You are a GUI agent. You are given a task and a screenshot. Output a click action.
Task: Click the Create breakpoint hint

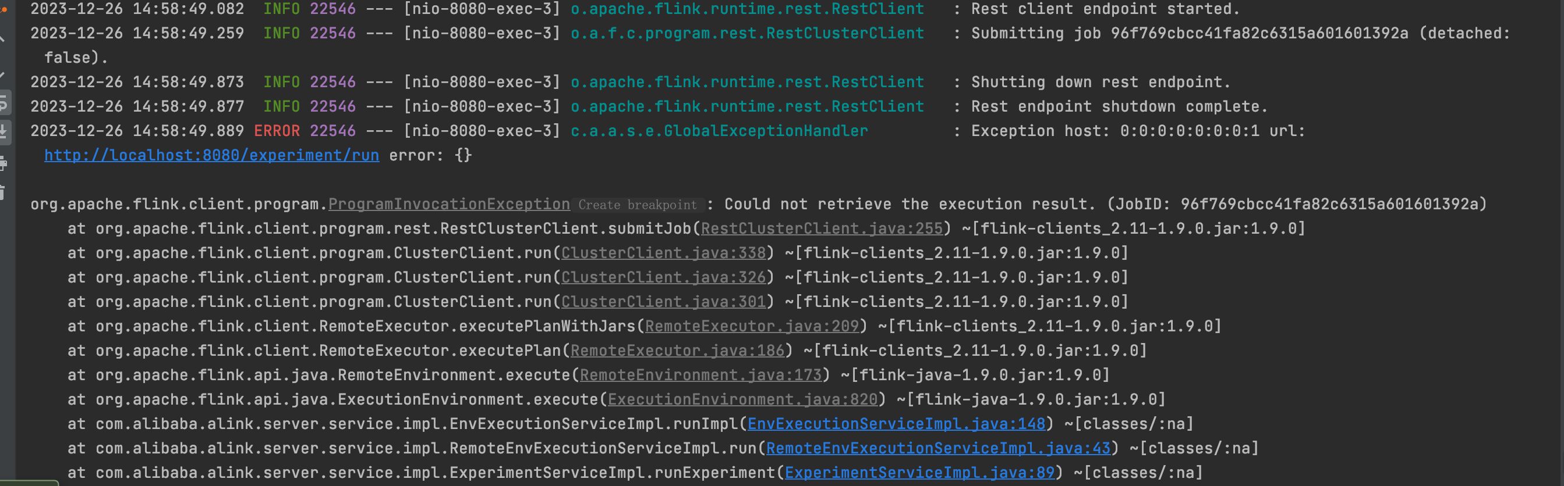tap(637, 205)
